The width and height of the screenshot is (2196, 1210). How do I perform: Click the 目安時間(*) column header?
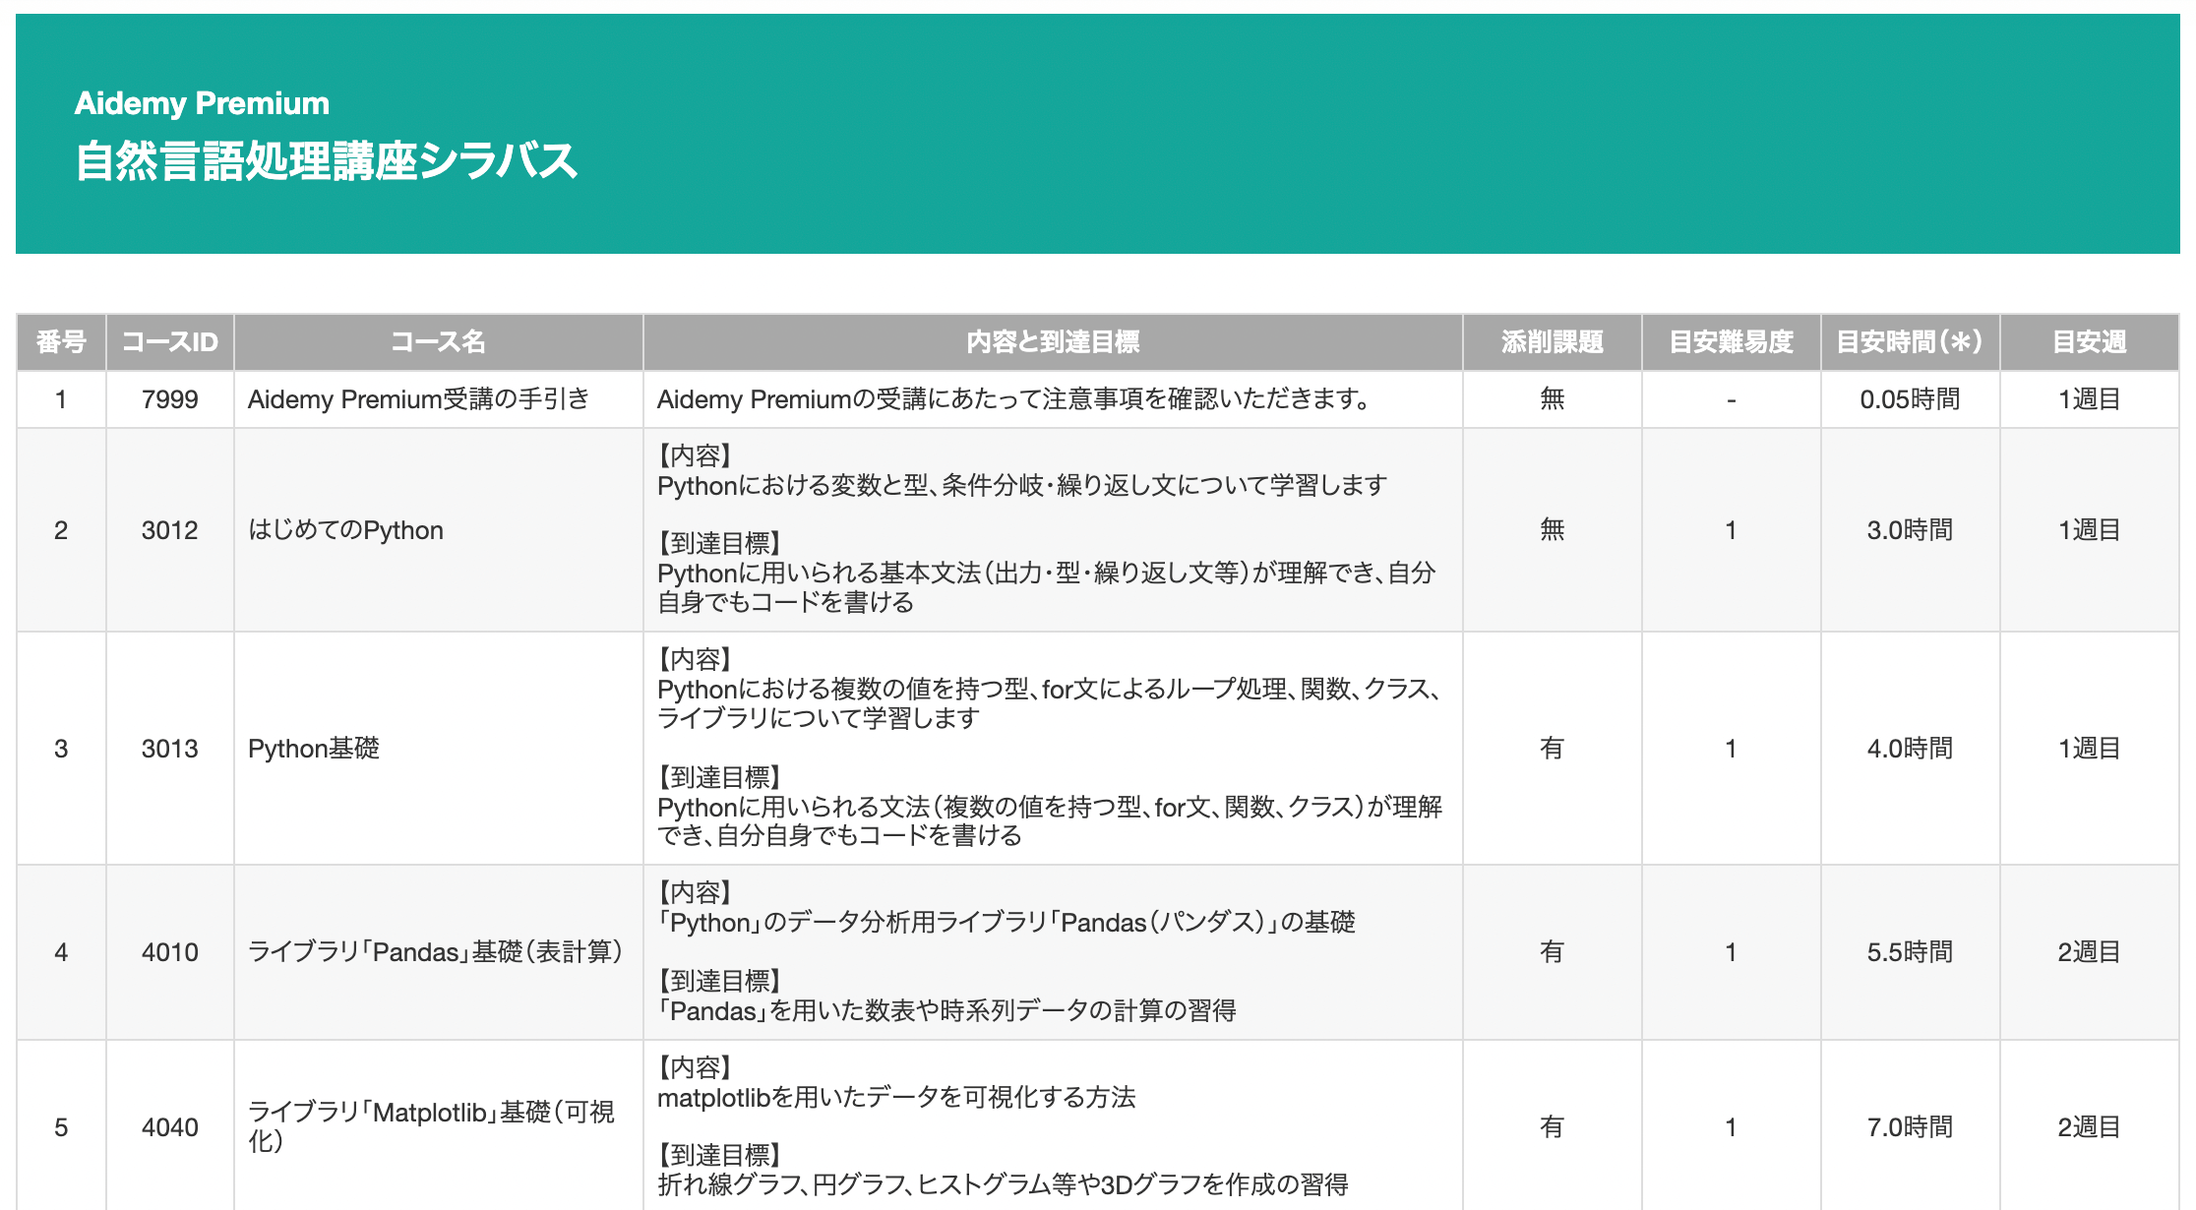(x=1911, y=342)
